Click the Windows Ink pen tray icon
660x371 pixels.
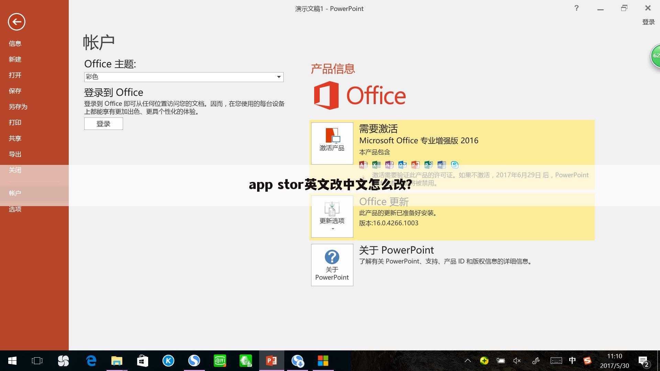point(536,361)
